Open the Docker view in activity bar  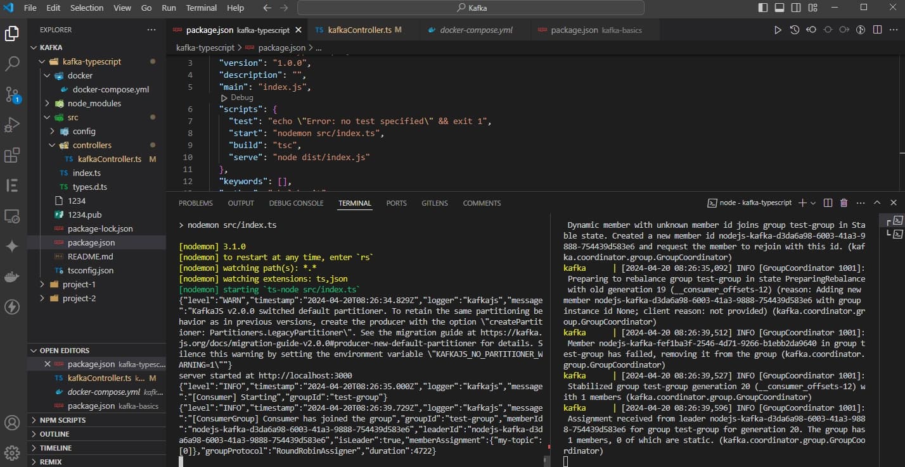pos(12,277)
